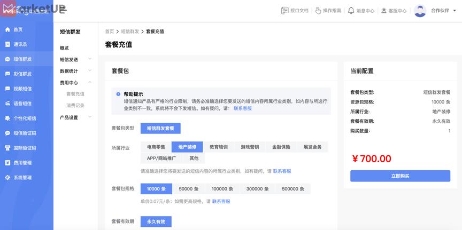Select the 教育培训 industry option
This screenshot has height=230, width=462.
click(x=219, y=147)
